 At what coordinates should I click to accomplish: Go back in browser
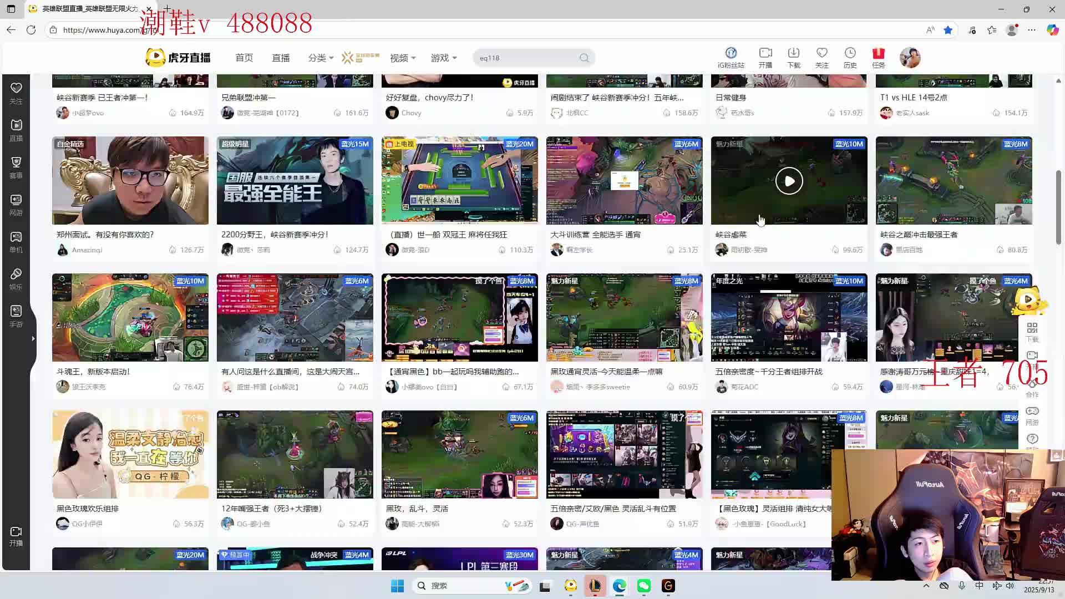11,30
